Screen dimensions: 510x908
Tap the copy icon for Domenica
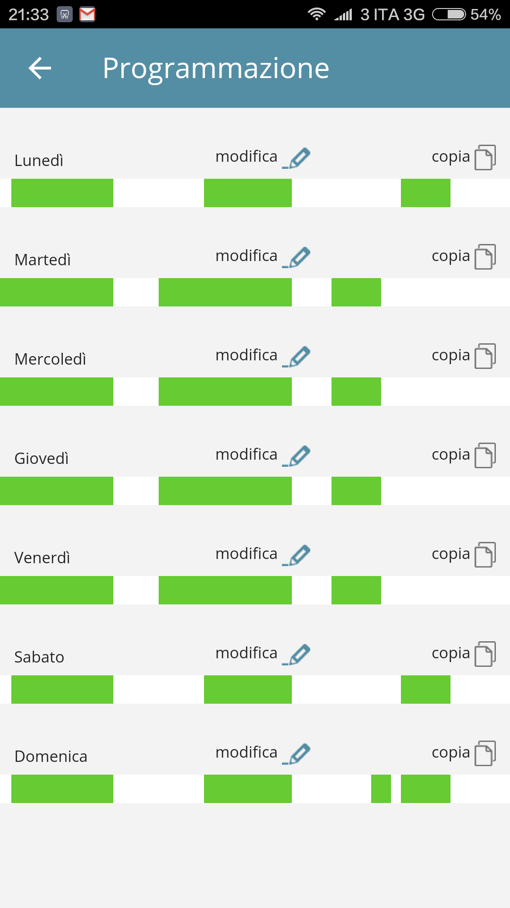(485, 753)
